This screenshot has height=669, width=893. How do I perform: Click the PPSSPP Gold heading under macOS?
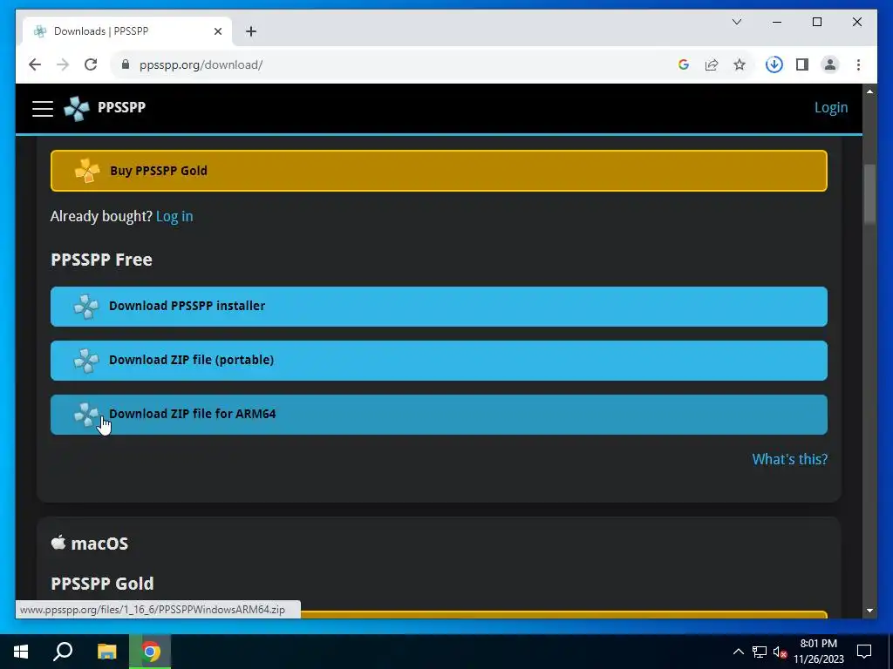tap(103, 584)
